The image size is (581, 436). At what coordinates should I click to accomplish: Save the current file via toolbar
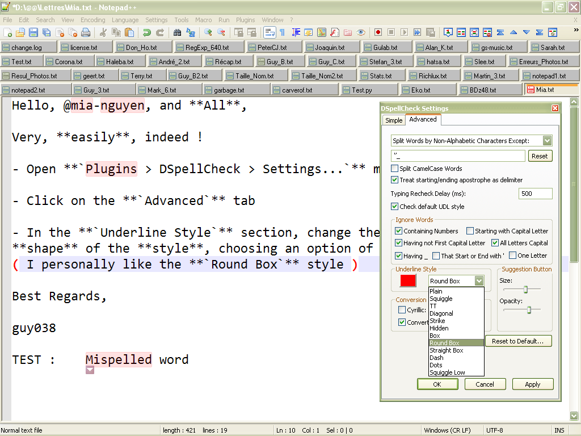click(x=33, y=32)
